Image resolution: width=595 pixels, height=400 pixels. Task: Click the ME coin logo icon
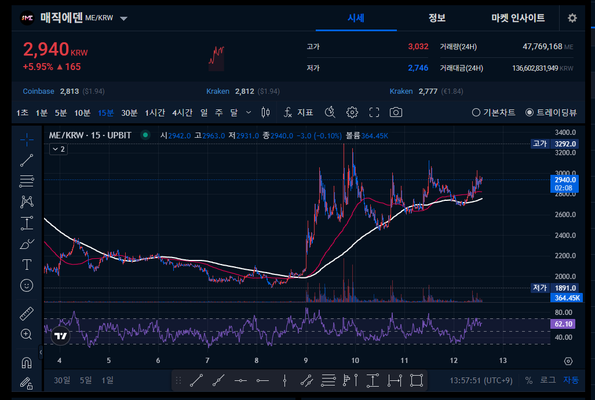[x=27, y=18]
